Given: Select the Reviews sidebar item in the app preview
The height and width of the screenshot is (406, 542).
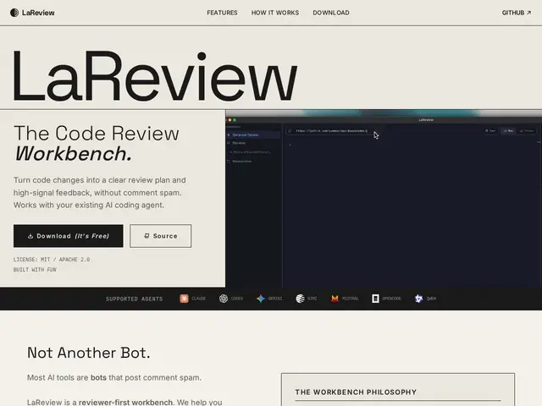Looking at the screenshot, I should [x=239, y=143].
